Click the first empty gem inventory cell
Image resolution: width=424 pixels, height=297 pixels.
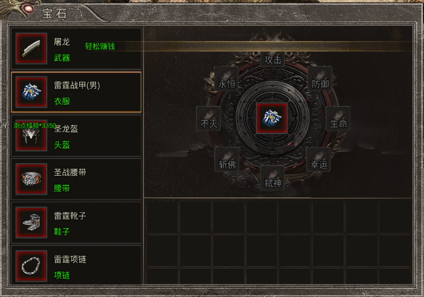click(162, 217)
